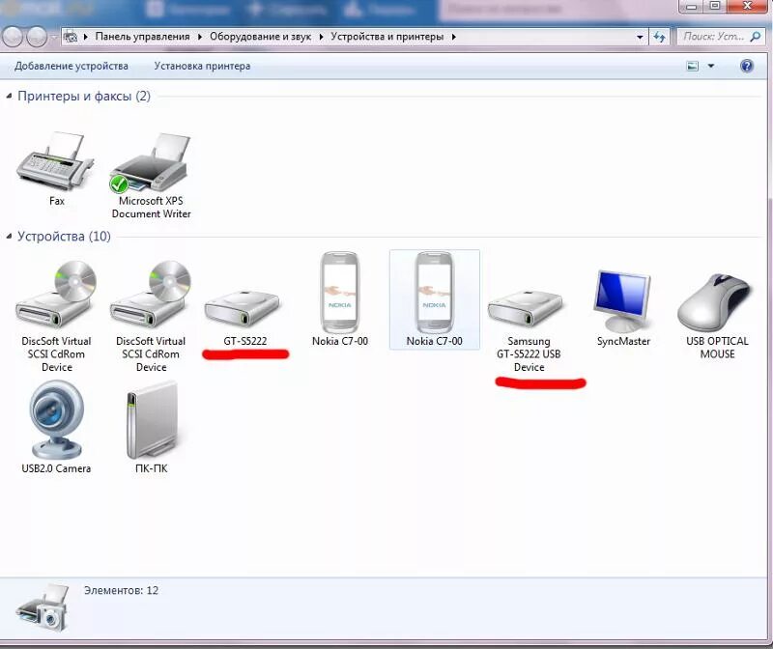This screenshot has height=649, width=773.
Task: Minimize the Devices and Printers window
Action: (691, 7)
